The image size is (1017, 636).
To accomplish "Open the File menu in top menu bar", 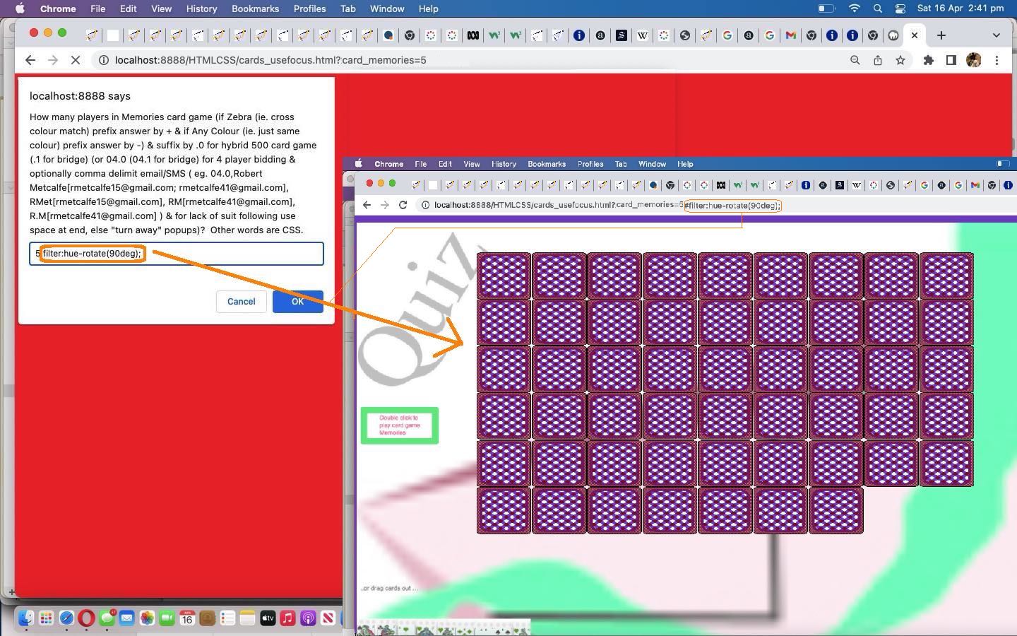I will (98, 8).
